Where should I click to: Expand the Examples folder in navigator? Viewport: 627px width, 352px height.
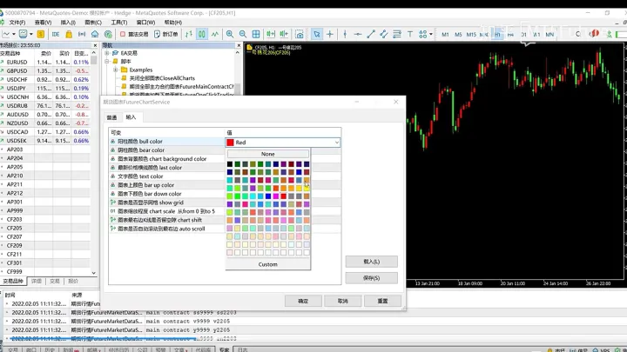tap(116, 70)
